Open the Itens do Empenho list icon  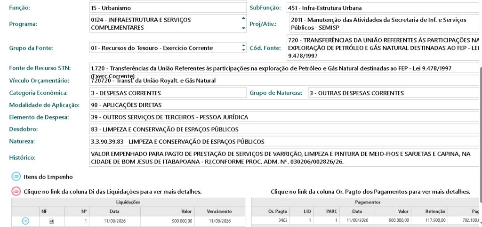(x=16, y=177)
